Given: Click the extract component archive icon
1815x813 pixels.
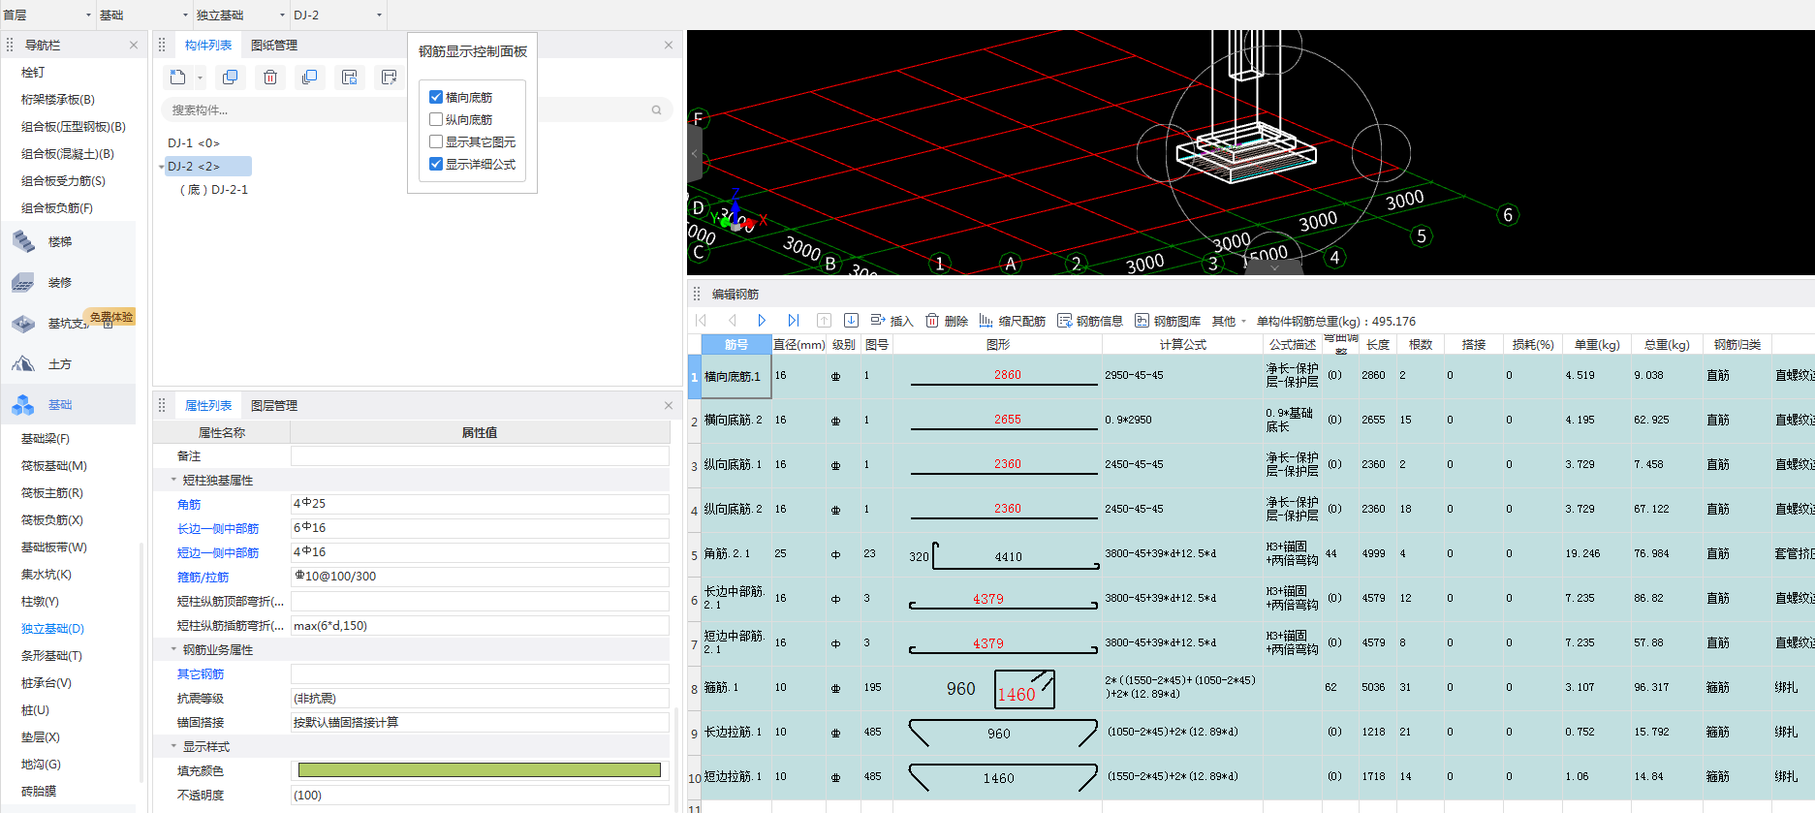Looking at the screenshot, I should coord(390,78).
